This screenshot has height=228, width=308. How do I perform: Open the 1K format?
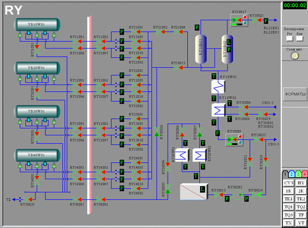point(289,191)
